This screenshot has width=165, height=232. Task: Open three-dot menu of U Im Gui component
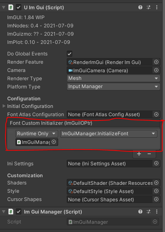(x=157, y=7)
